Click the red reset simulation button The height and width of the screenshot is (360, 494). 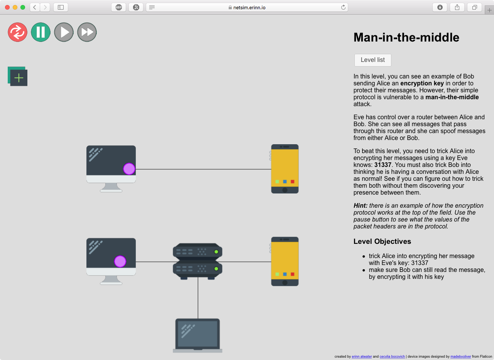tap(18, 32)
